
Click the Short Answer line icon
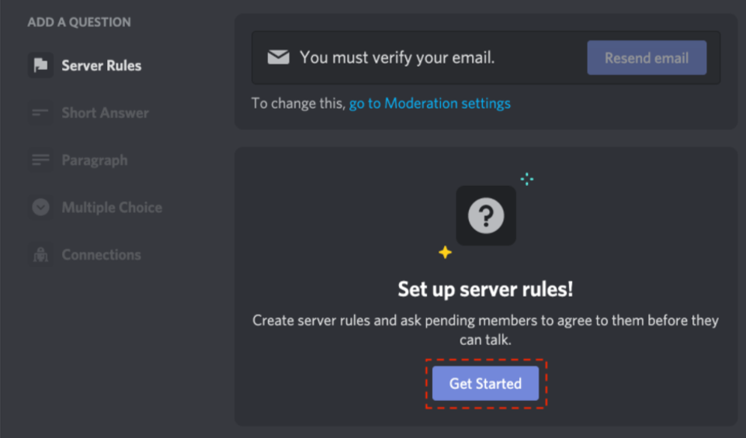click(x=40, y=112)
